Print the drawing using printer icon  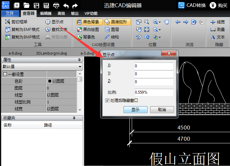pyautogui.click(x=56, y=6)
